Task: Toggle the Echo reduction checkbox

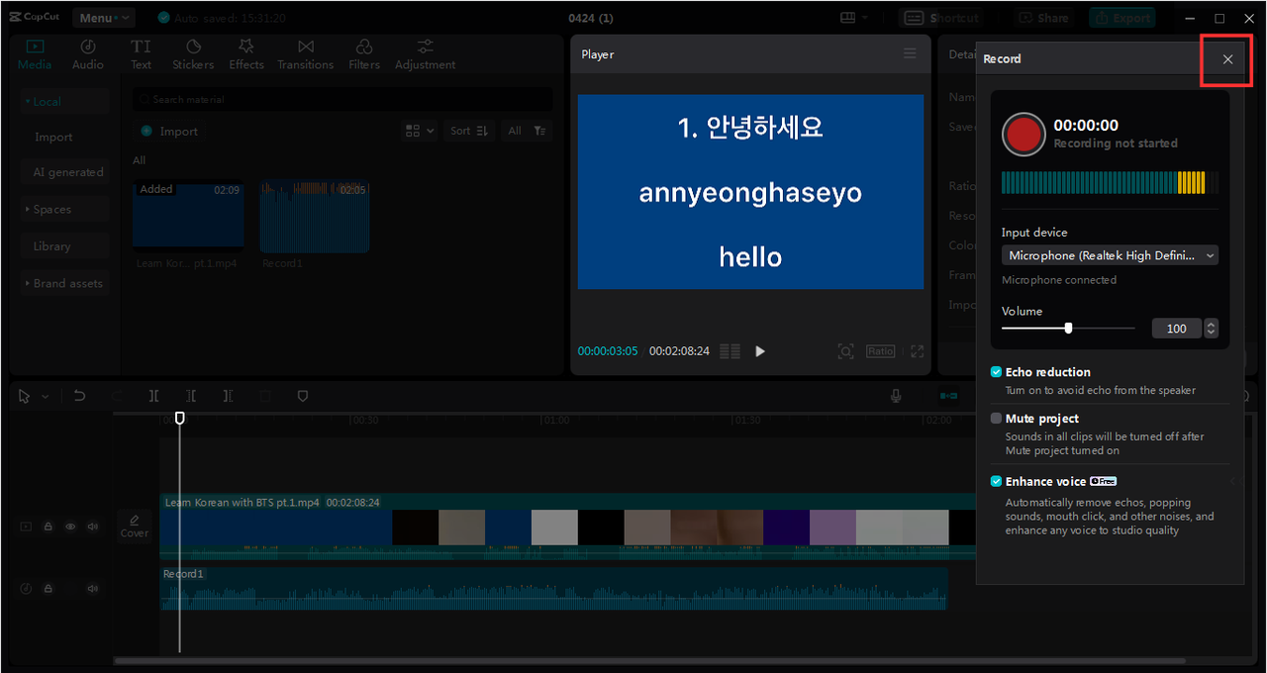Action: [x=996, y=372]
